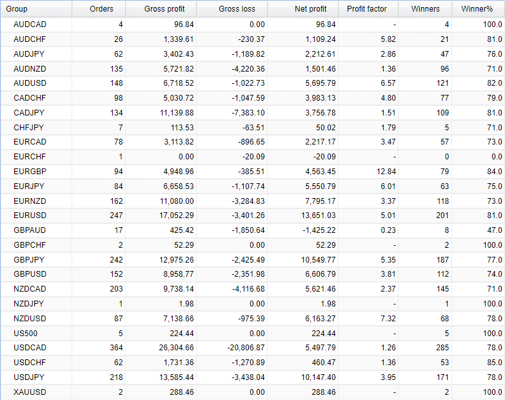Click the GBPJPY orders cell 242
Image resolution: width=505 pixels, height=400 pixels.
[x=99, y=260]
